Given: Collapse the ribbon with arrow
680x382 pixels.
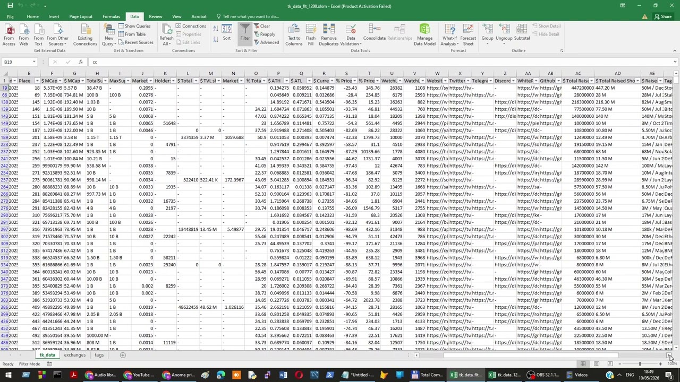Looking at the screenshot, I should (x=675, y=51).
